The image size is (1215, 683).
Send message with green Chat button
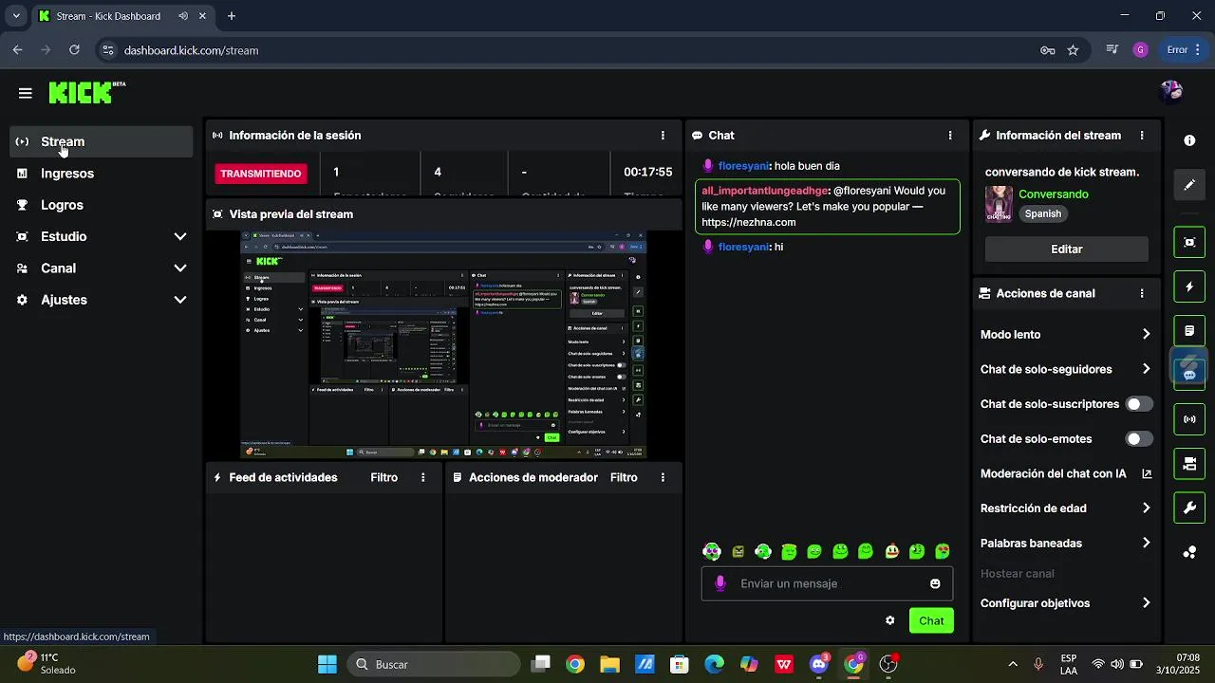click(931, 620)
